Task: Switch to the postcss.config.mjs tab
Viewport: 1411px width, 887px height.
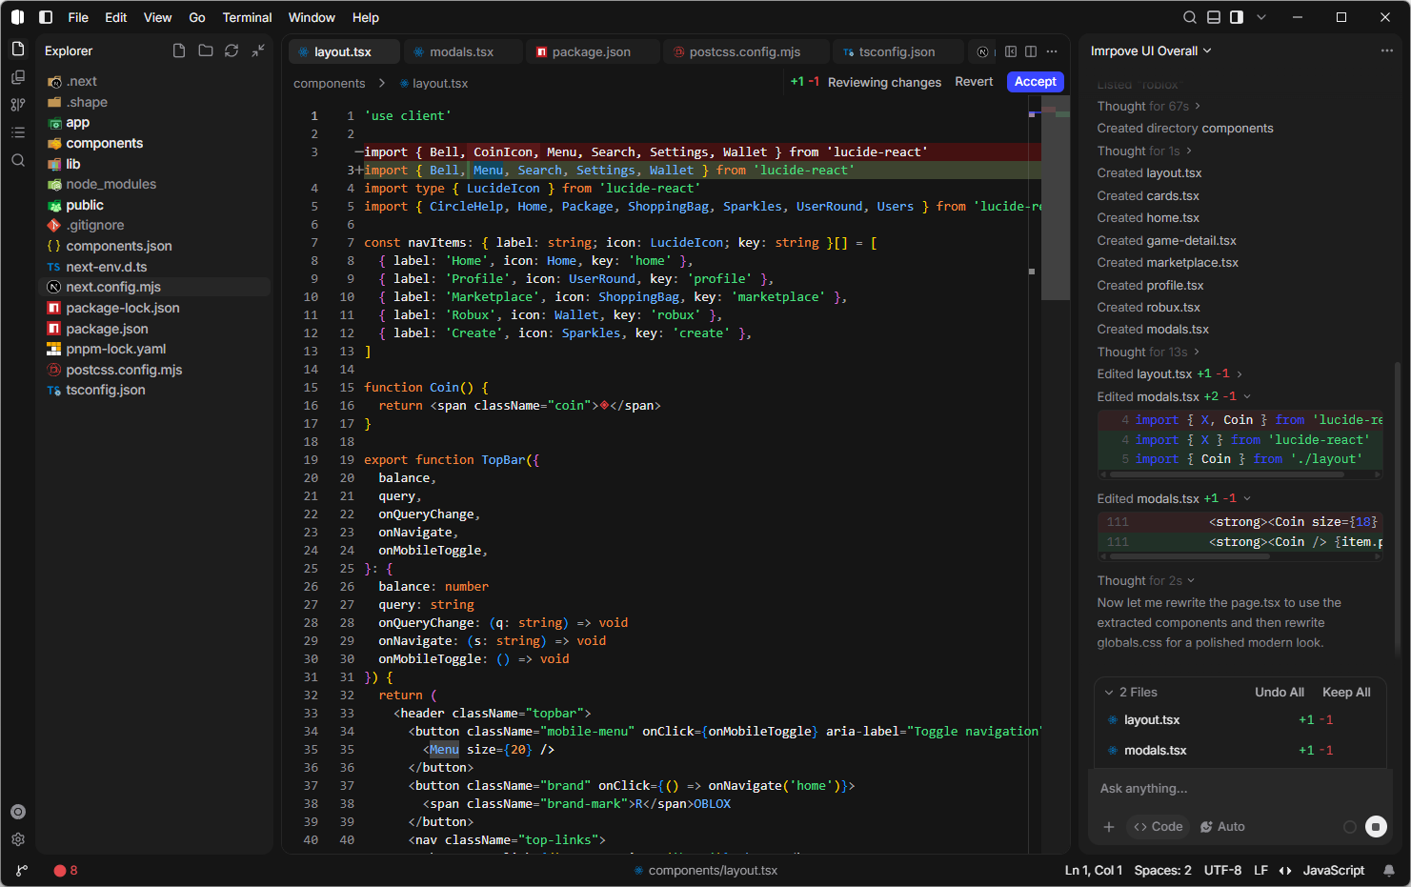Action: pyautogui.click(x=745, y=51)
